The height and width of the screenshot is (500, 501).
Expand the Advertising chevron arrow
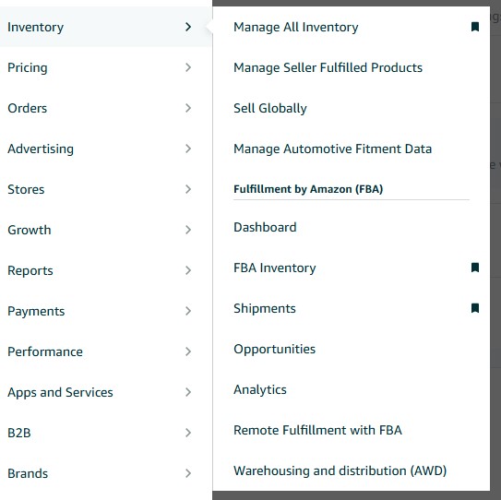188,149
